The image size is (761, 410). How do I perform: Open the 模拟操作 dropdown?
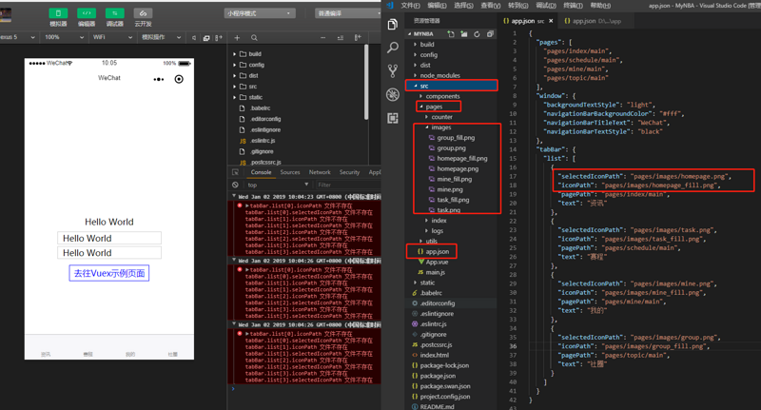tap(162, 37)
